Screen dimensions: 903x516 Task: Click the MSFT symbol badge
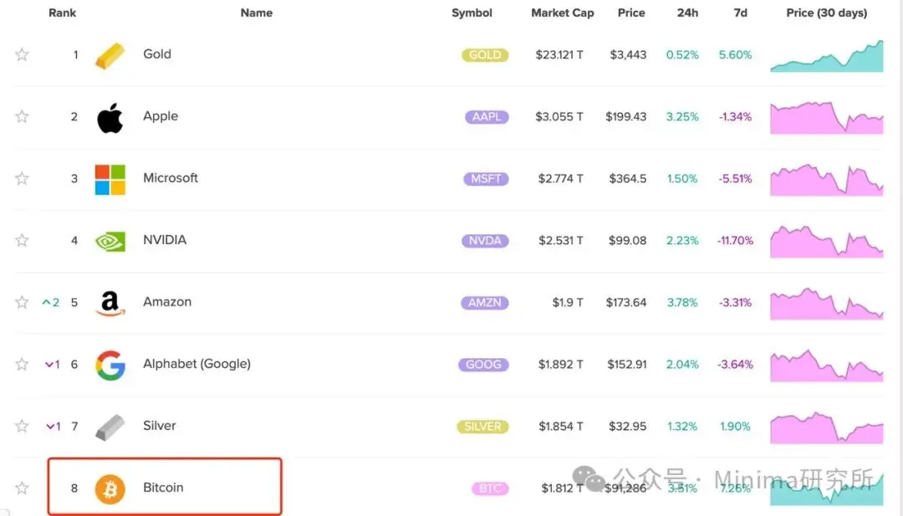[486, 179]
